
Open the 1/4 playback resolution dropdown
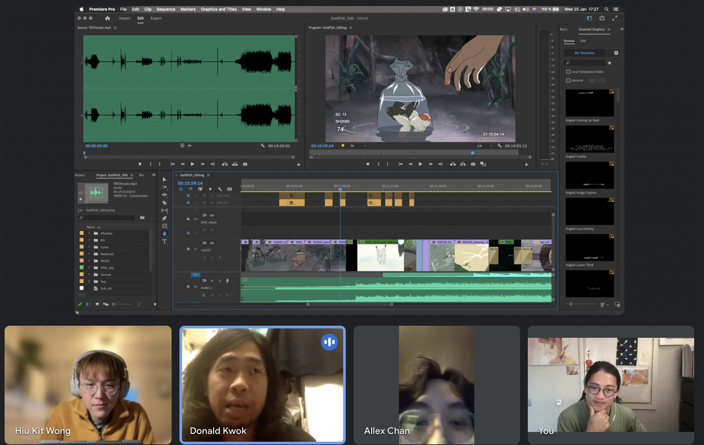point(484,146)
